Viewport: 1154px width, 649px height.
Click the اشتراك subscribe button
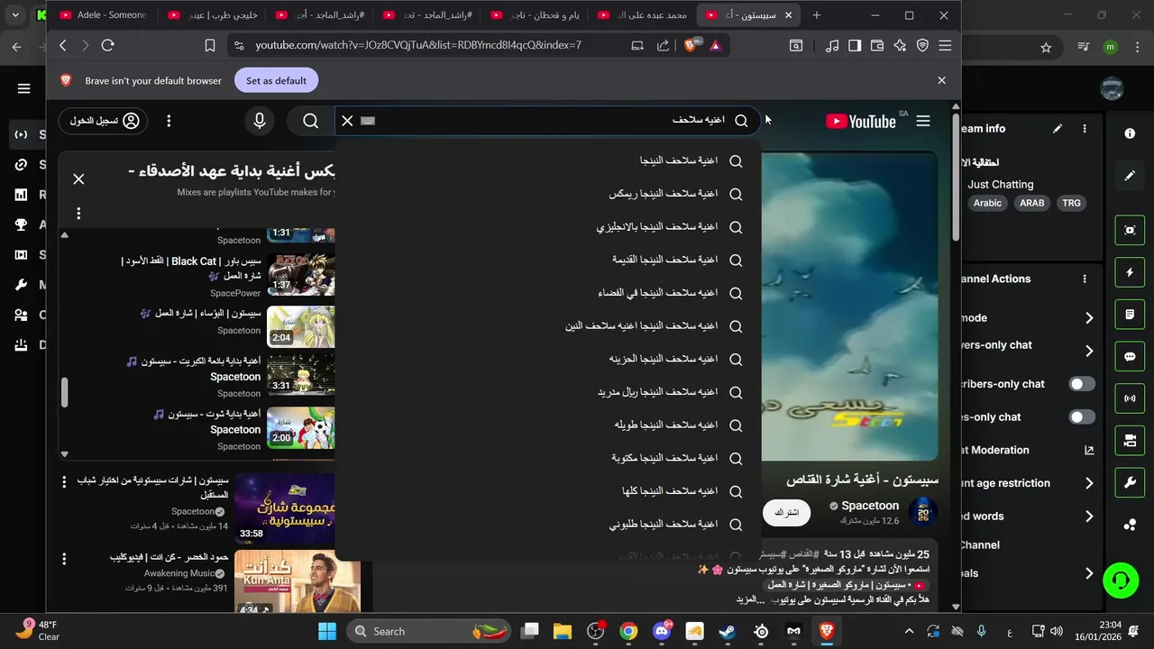click(787, 512)
